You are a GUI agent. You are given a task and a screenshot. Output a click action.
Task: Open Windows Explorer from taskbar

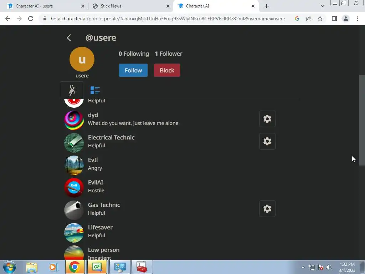pyautogui.click(x=32, y=267)
